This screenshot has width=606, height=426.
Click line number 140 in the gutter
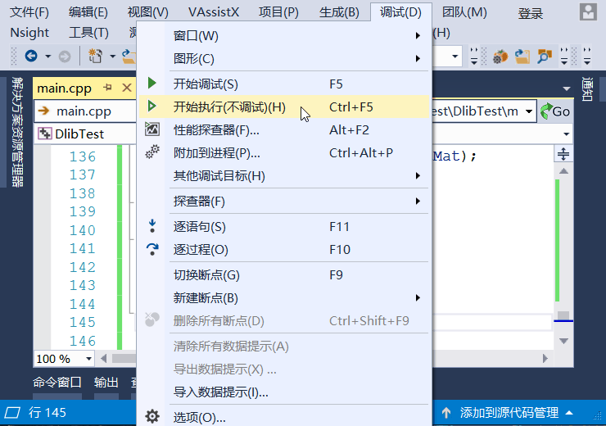(x=83, y=230)
